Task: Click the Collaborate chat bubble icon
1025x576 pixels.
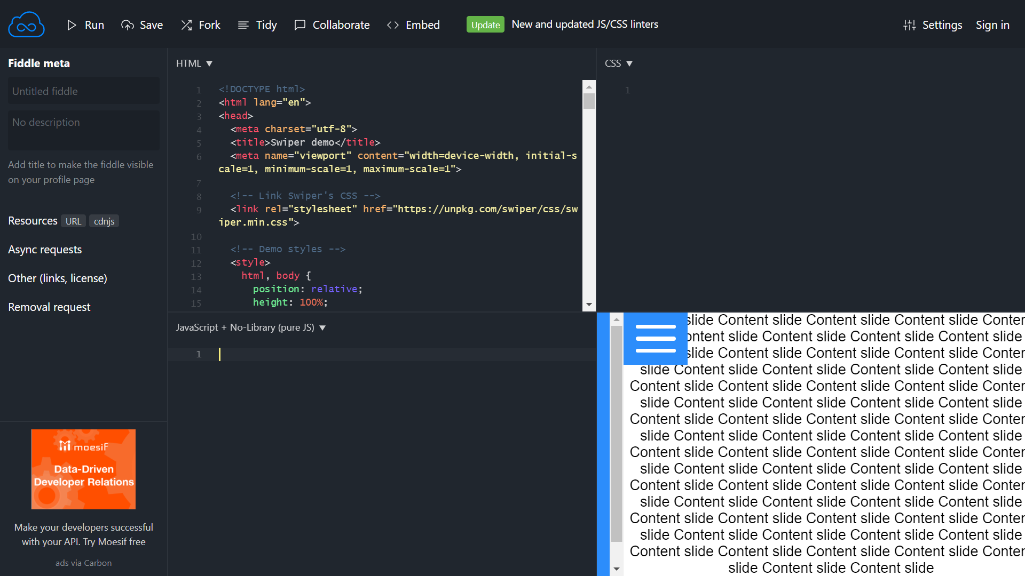Action: pyautogui.click(x=300, y=25)
